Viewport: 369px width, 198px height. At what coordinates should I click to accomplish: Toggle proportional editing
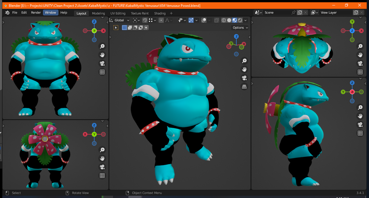[161, 20]
